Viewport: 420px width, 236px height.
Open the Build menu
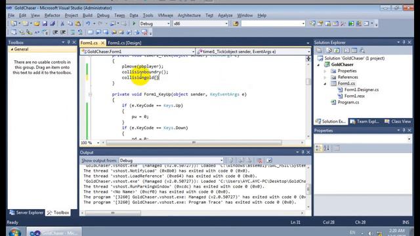click(x=87, y=16)
